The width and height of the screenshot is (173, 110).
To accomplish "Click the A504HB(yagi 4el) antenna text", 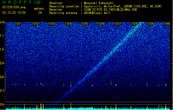I will click(97, 13).
